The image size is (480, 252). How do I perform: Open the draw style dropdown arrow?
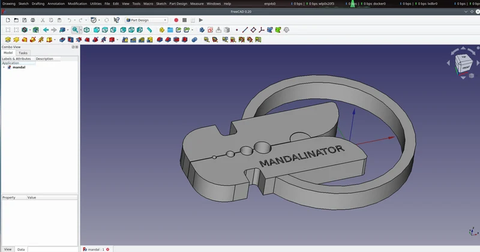point(29,30)
